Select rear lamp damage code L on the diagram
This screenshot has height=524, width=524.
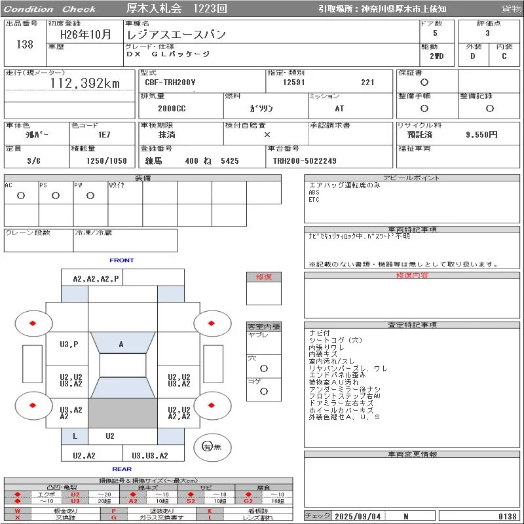point(75,436)
